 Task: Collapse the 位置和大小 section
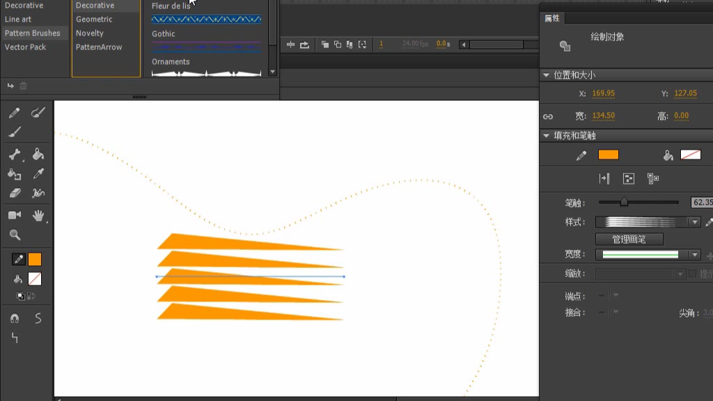coord(546,75)
